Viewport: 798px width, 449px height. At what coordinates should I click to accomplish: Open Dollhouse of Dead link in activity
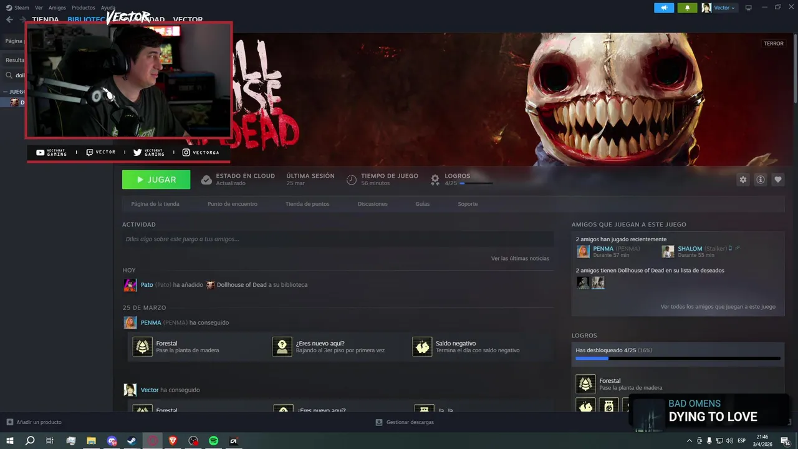click(x=241, y=284)
